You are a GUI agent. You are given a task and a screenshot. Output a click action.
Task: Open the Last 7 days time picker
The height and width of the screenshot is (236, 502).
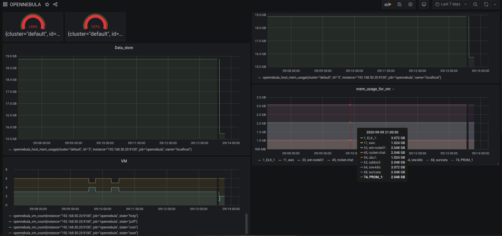tap(451, 4)
